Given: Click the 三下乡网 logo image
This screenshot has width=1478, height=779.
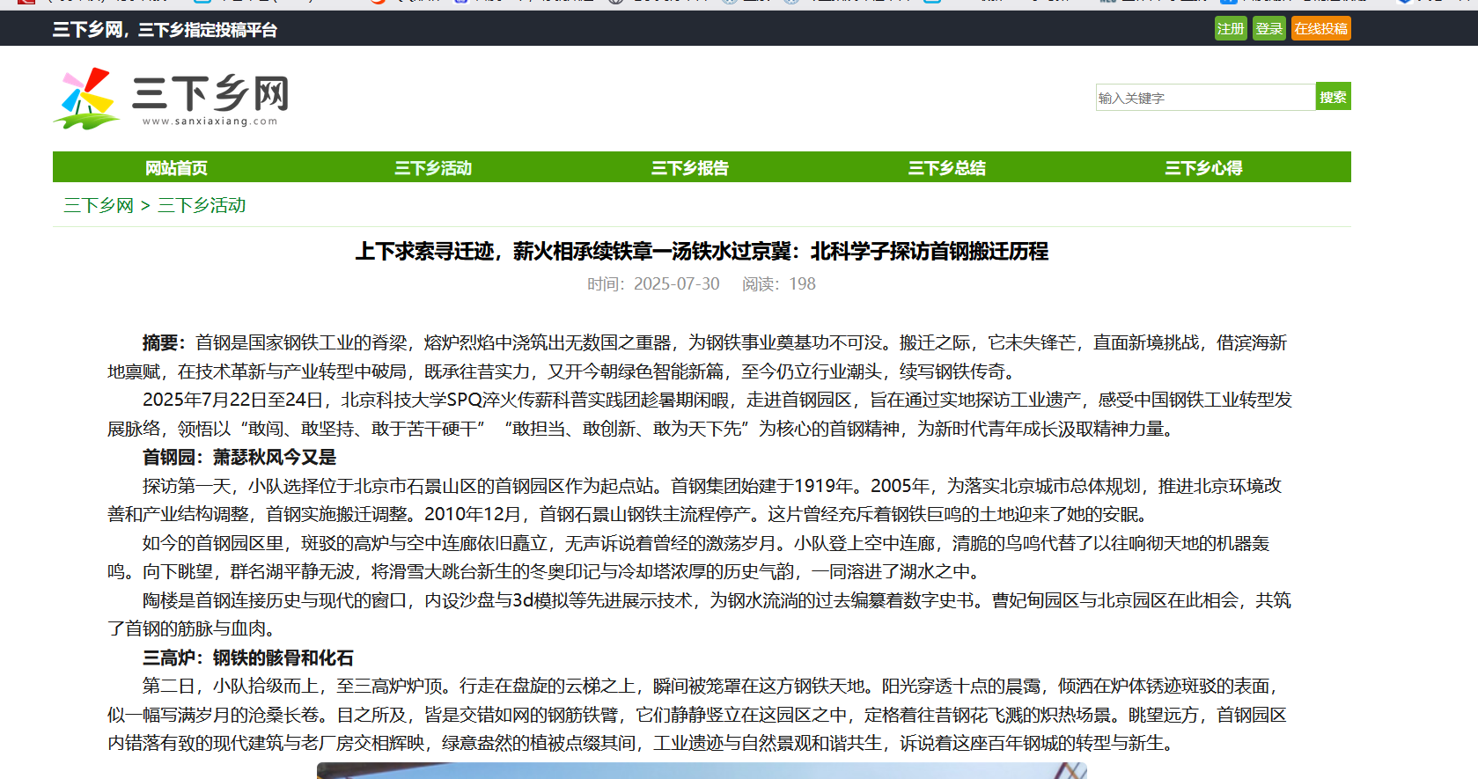Looking at the screenshot, I should pos(172,99).
